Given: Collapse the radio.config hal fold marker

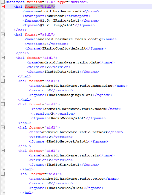Looking at the screenshot, I should 3,34.
